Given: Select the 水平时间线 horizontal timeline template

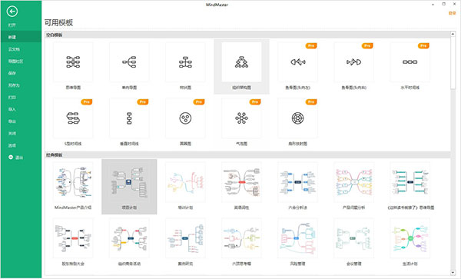Looking at the screenshot, I should click(410, 62).
